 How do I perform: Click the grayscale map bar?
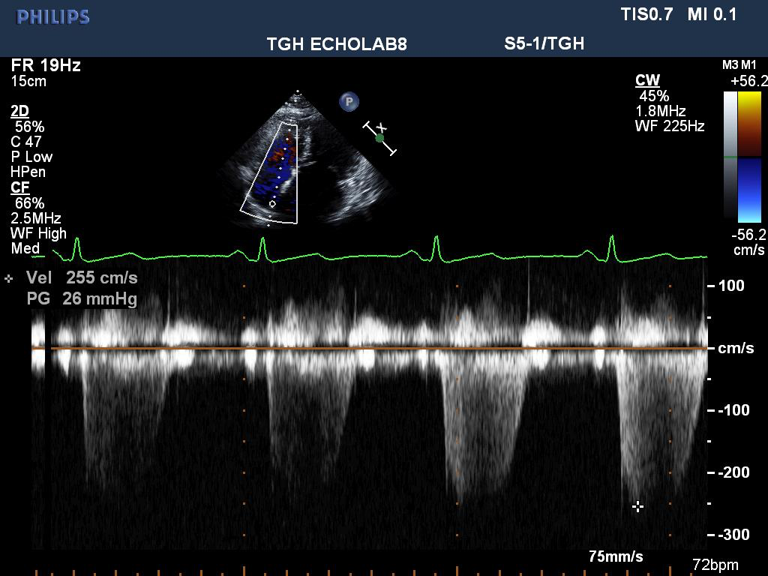click(730, 155)
